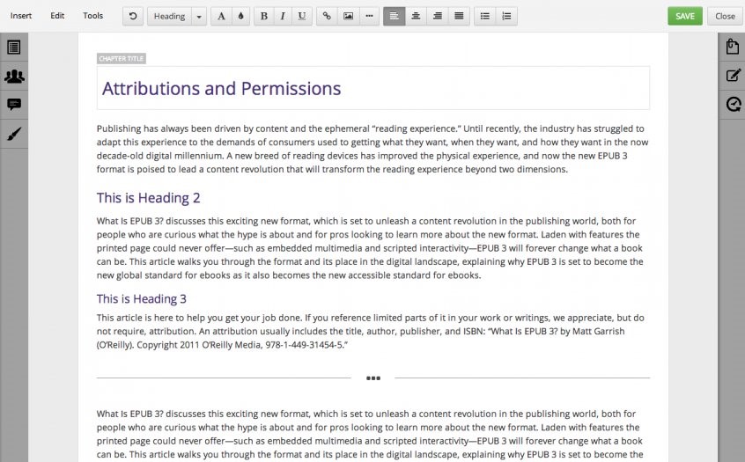The width and height of the screenshot is (745, 462).
Task: Open the revision history clock panel
Action: tap(732, 105)
